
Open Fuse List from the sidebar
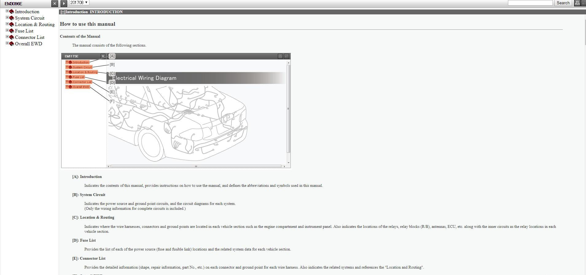[24, 31]
